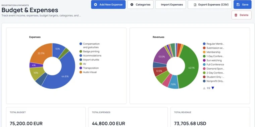
Task: Toggle Membership revenue legend entry
Action: pyautogui.click(x=212, y=52)
